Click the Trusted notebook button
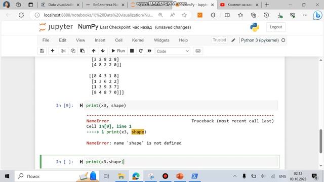Viewport: 324px width, 182px height. 219,40
